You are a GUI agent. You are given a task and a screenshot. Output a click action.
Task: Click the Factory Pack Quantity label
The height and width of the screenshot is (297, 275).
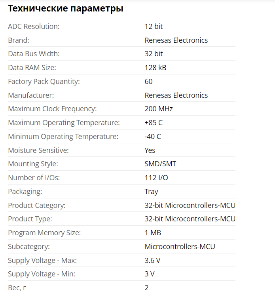[x=44, y=82]
